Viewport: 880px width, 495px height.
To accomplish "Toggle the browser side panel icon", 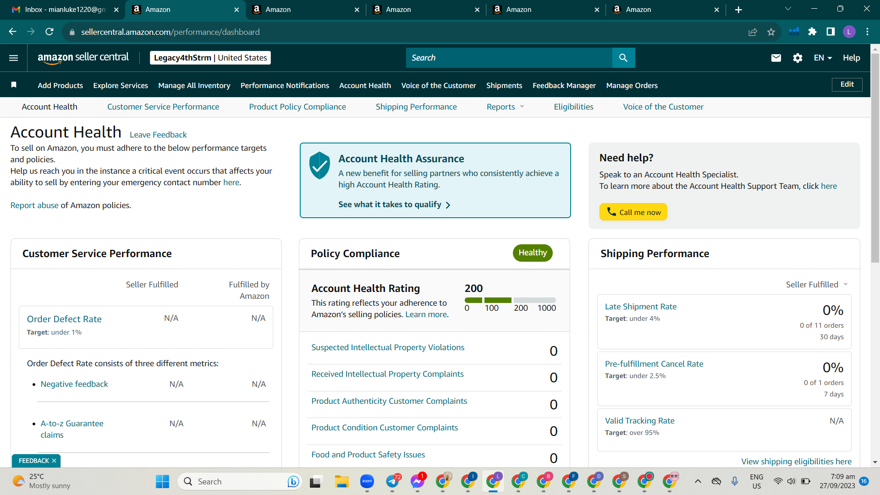I will point(830,32).
